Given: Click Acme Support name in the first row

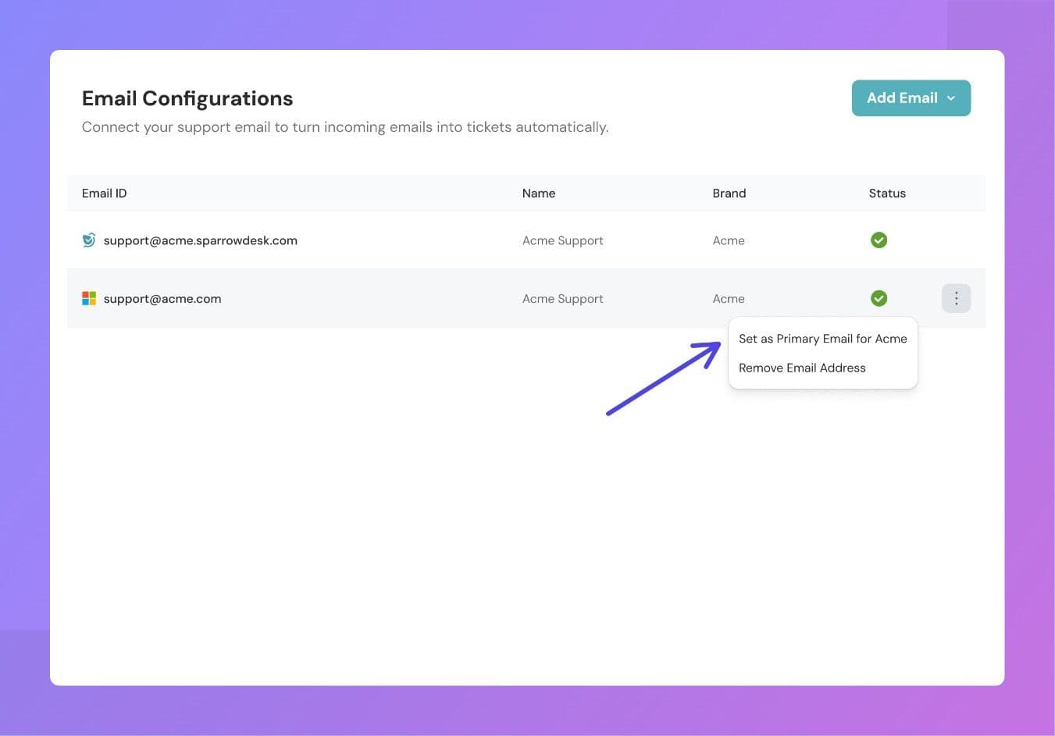Looking at the screenshot, I should [x=562, y=240].
